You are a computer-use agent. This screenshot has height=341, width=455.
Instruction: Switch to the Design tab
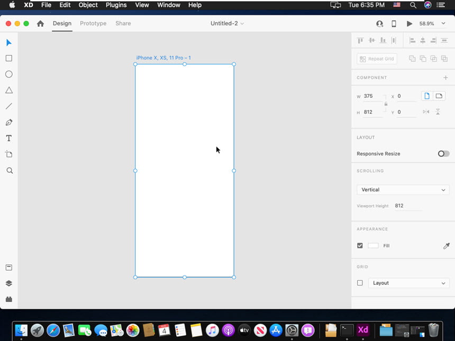pos(62,23)
